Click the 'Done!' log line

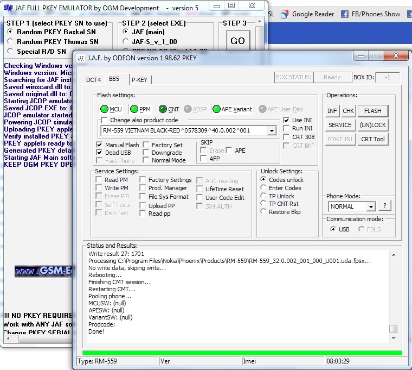tap(96, 331)
